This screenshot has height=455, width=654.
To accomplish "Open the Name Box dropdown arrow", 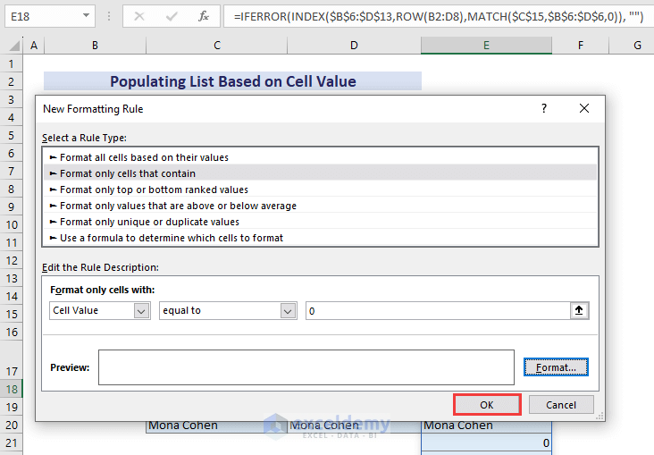I will [x=85, y=16].
